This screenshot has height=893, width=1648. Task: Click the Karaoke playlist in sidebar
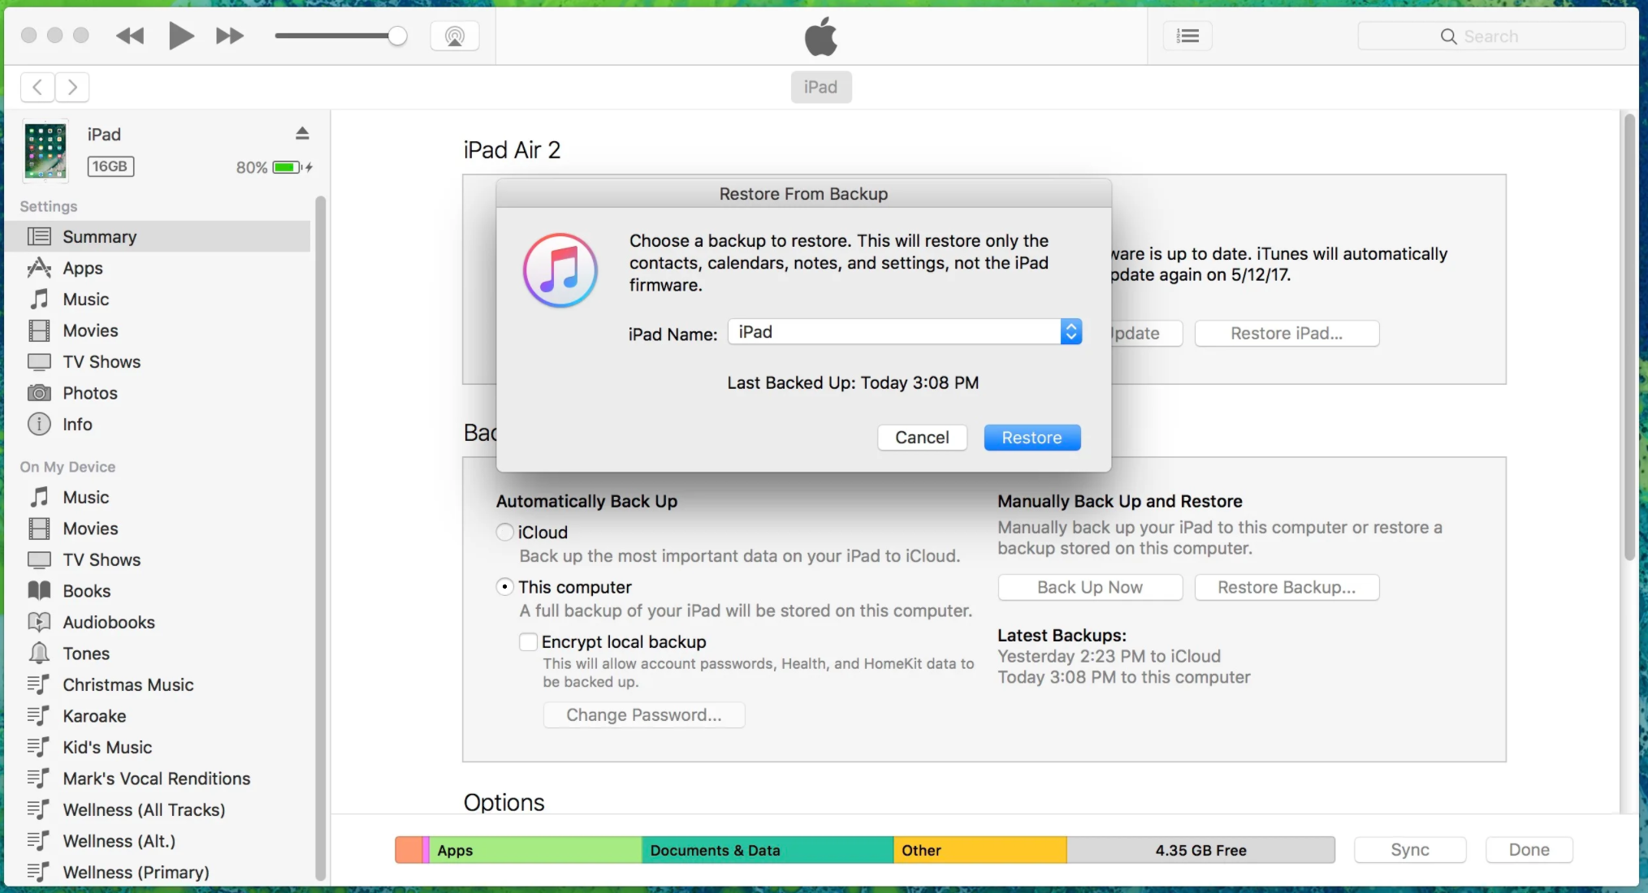coord(93,716)
